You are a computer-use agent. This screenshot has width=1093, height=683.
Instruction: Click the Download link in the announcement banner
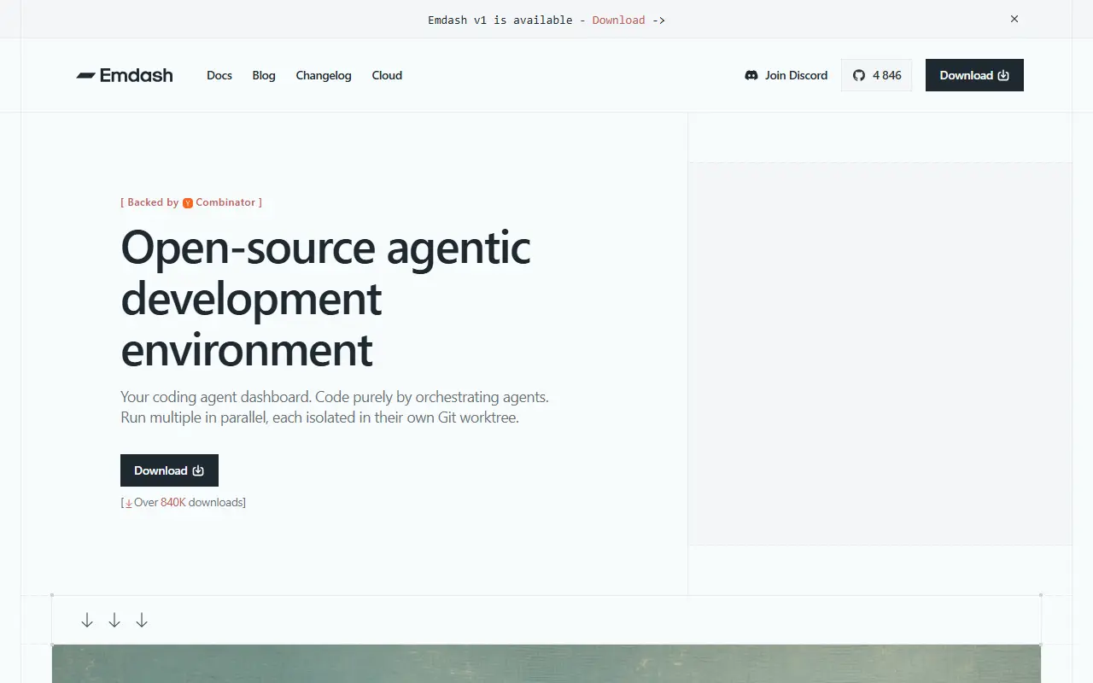618,20
